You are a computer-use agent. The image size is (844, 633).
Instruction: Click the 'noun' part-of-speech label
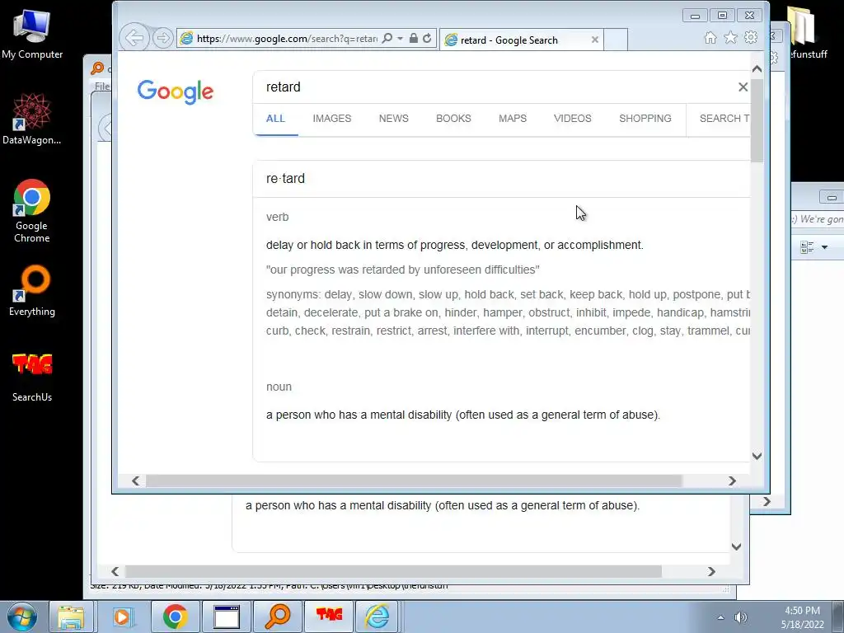[x=279, y=387]
